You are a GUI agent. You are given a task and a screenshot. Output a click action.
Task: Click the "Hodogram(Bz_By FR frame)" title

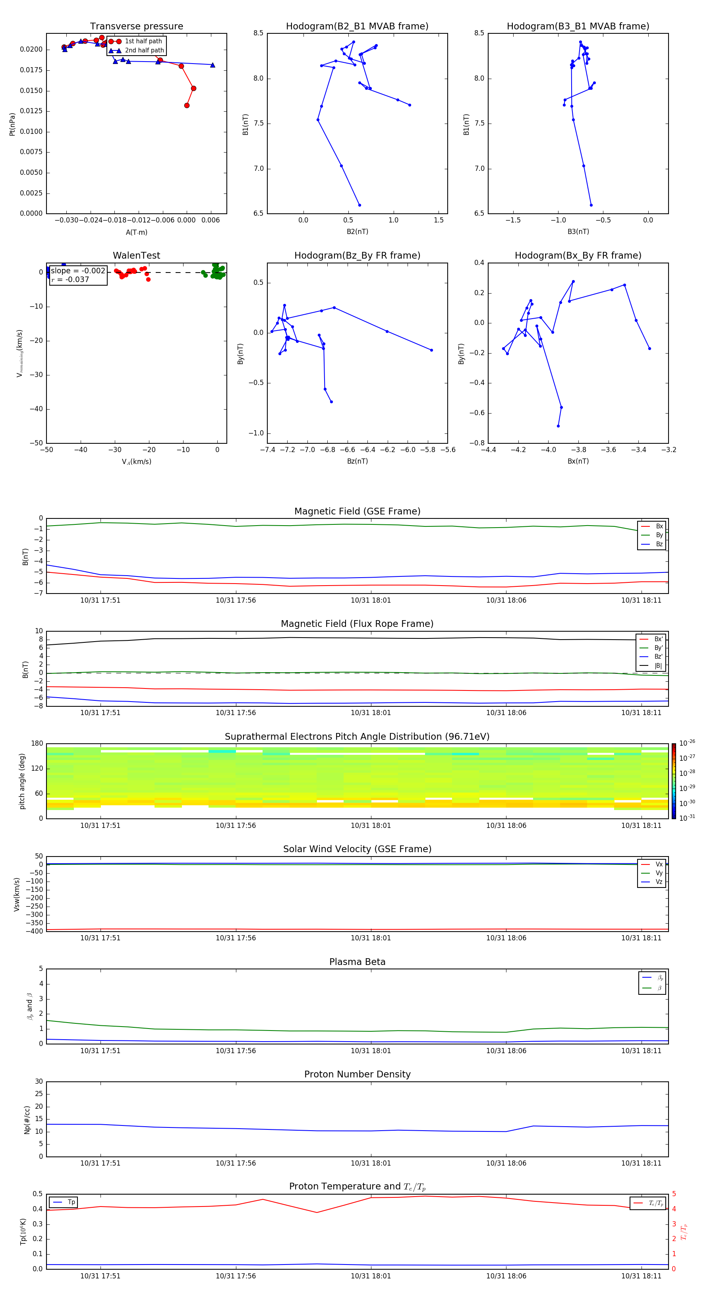coord(357,255)
